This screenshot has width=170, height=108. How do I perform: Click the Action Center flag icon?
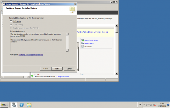147,105
